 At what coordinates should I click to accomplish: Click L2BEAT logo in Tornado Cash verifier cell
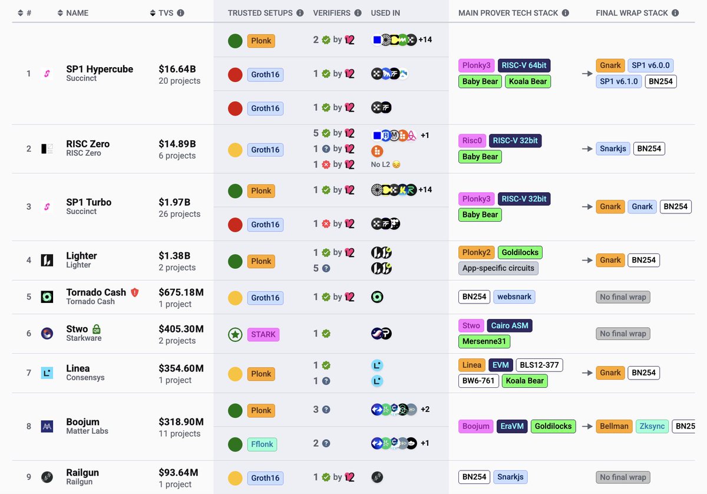pos(349,297)
